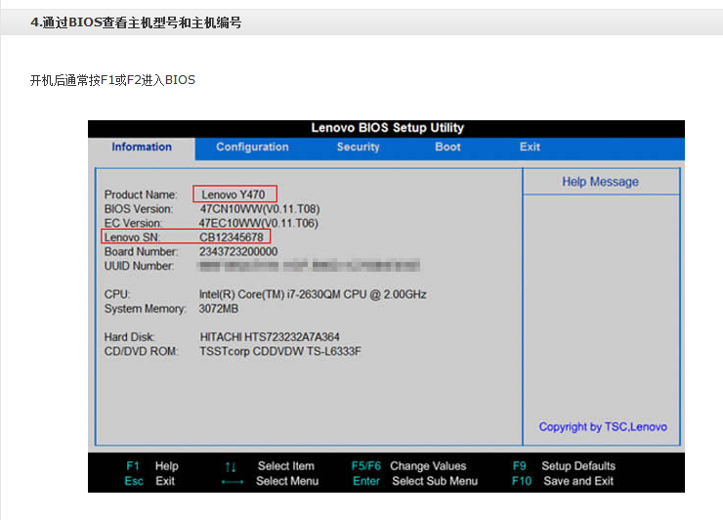Click the left-right arrow Select Menu icon
The width and height of the screenshot is (723, 520).
click(233, 482)
